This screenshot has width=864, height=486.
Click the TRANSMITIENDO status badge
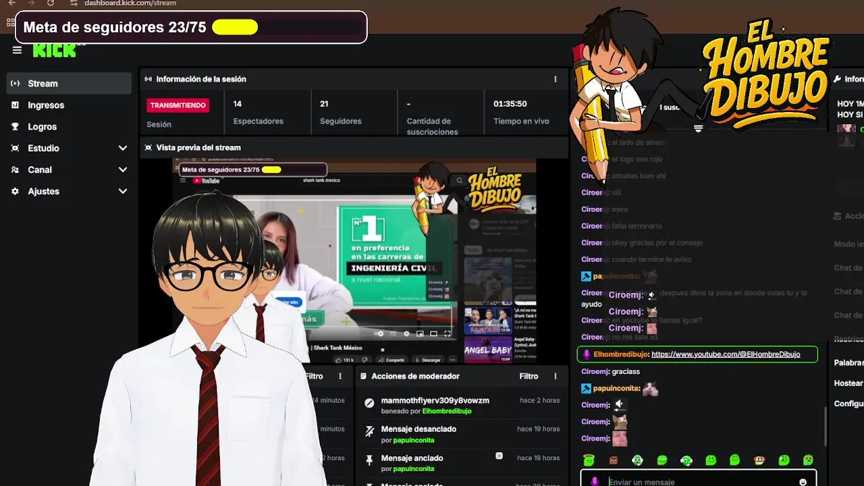coord(178,105)
